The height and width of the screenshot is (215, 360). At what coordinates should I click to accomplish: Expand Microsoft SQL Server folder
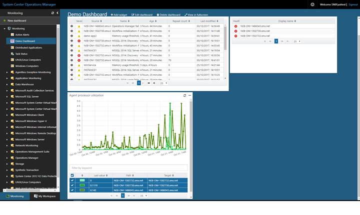[x=7, y=97]
